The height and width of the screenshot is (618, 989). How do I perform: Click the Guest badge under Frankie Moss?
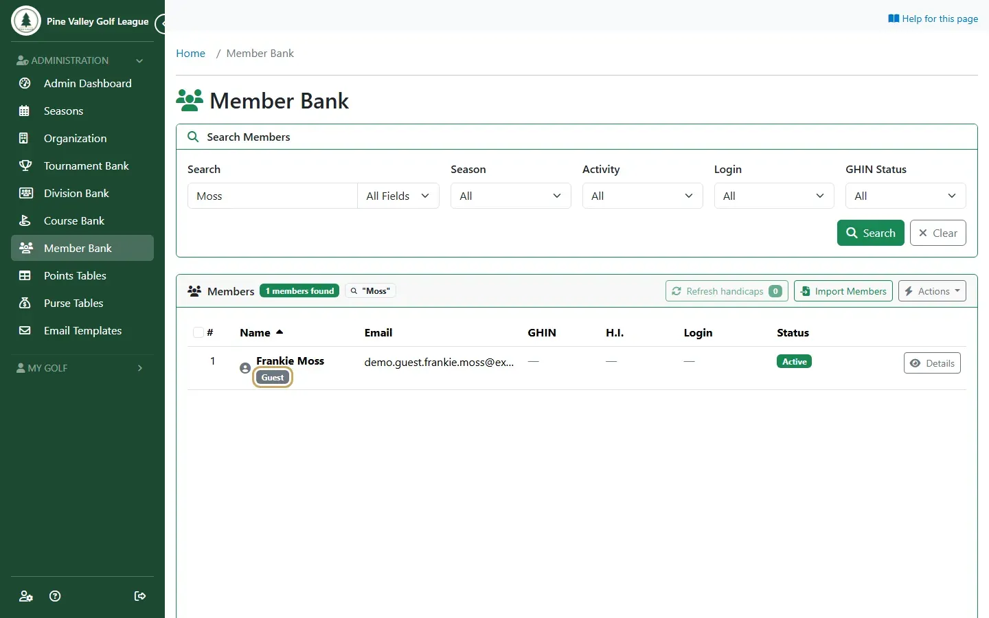[273, 378]
